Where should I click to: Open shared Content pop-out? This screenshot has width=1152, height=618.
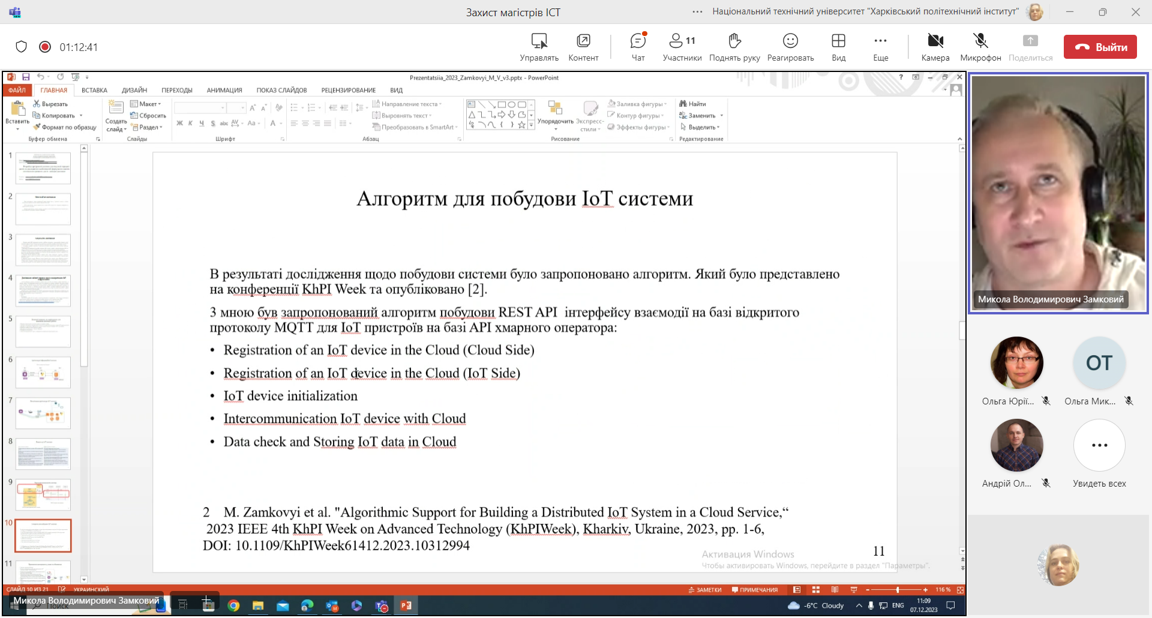tap(583, 47)
